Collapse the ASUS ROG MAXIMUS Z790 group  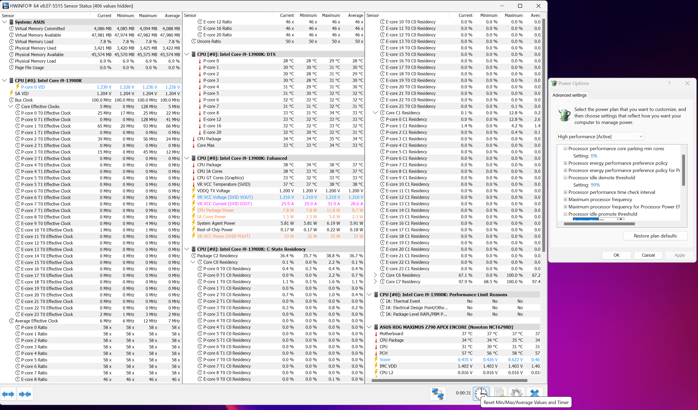pyautogui.click(x=369, y=327)
